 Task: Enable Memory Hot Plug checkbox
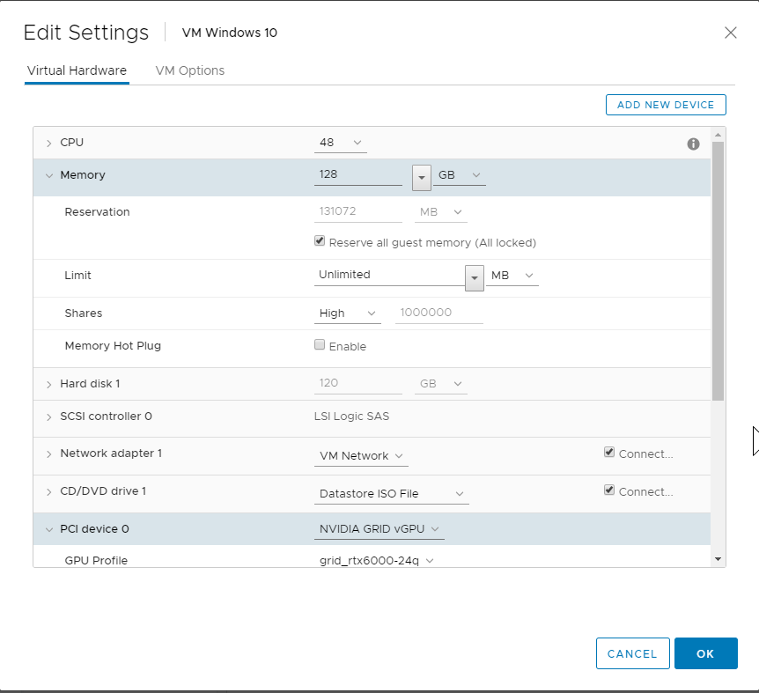point(320,345)
